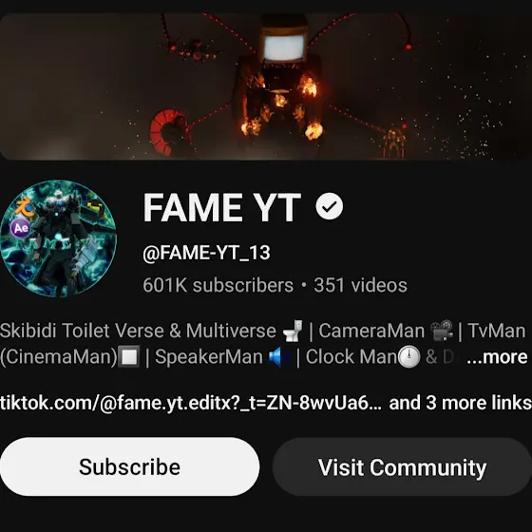Click the white square emoji after CinemaMan

[129, 357]
